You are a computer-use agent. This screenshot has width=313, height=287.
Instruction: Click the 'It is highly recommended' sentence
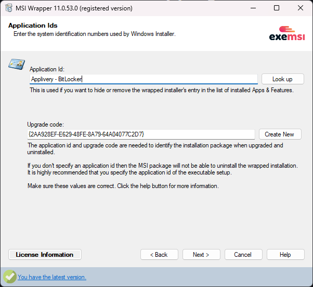tap(129, 172)
